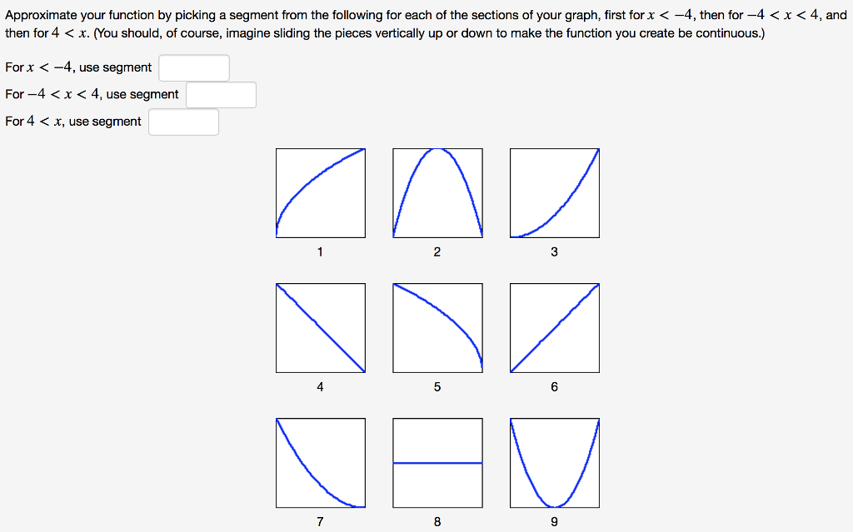
Task: Click the horizontal line graph
Action: [x=437, y=463]
